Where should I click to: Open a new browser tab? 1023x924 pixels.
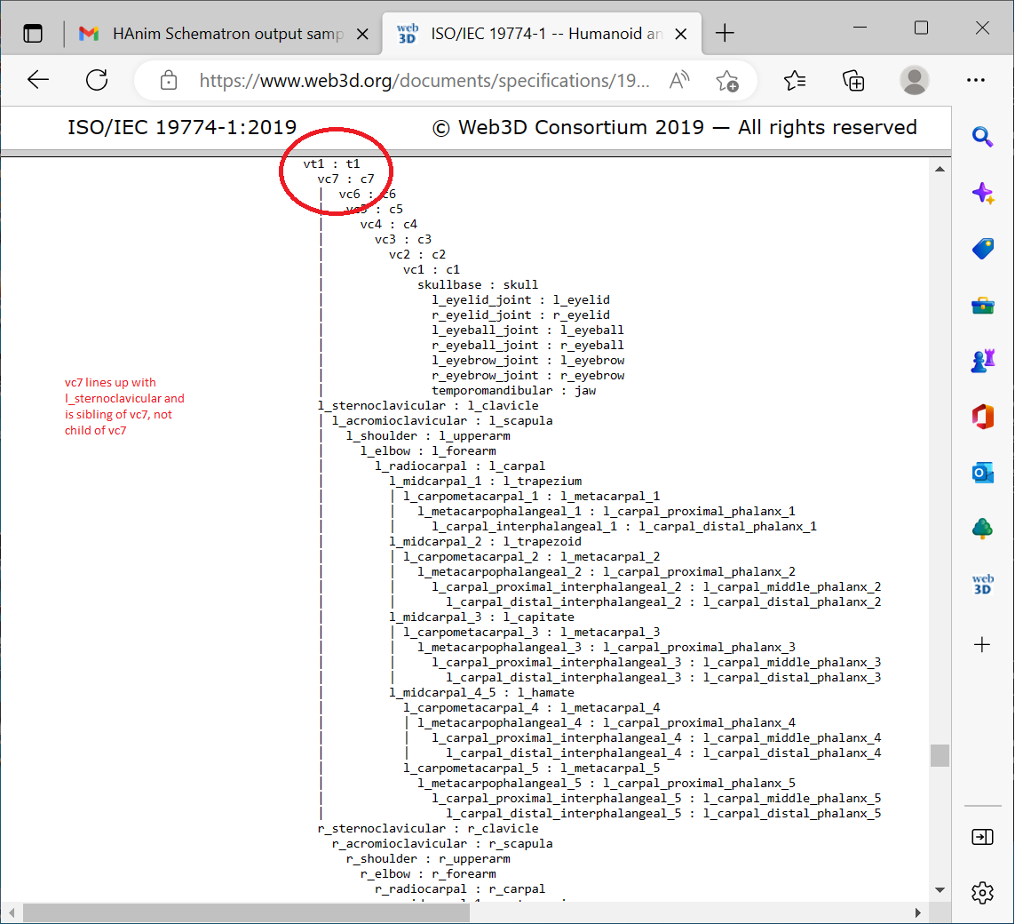(725, 34)
